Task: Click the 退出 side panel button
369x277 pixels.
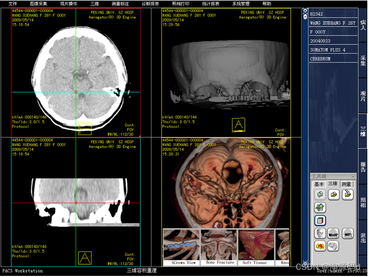Action: (x=363, y=238)
